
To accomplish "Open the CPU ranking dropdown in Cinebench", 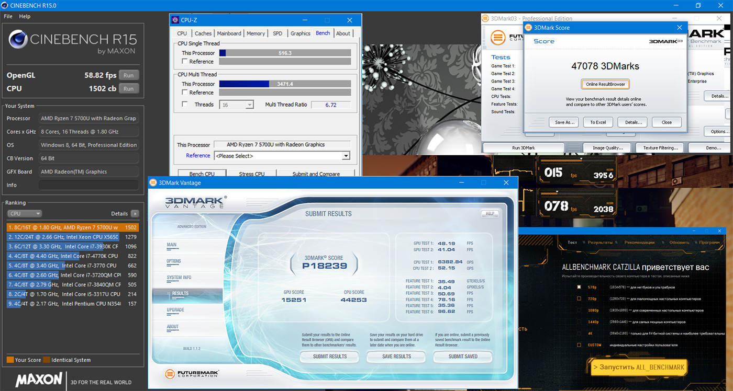I will 24,213.
